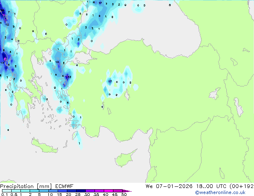
Task: Click the "Precipitation [mm]" title text
Action: click(x=26, y=186)
